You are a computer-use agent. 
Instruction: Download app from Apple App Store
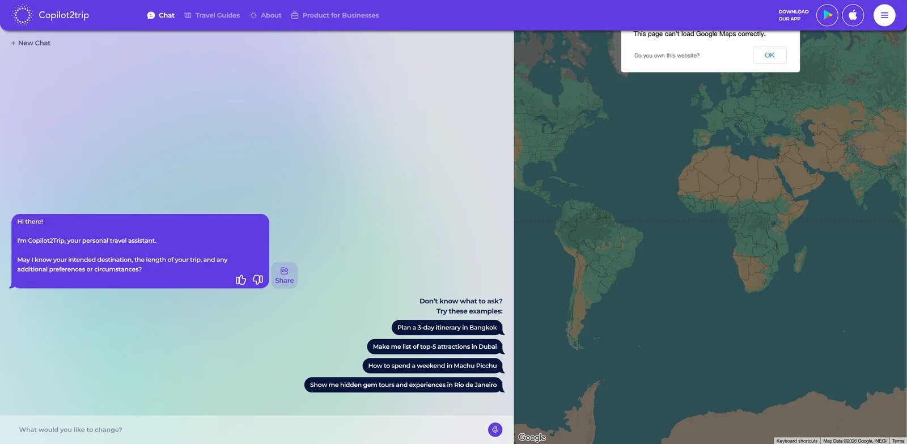click(853, 15)
